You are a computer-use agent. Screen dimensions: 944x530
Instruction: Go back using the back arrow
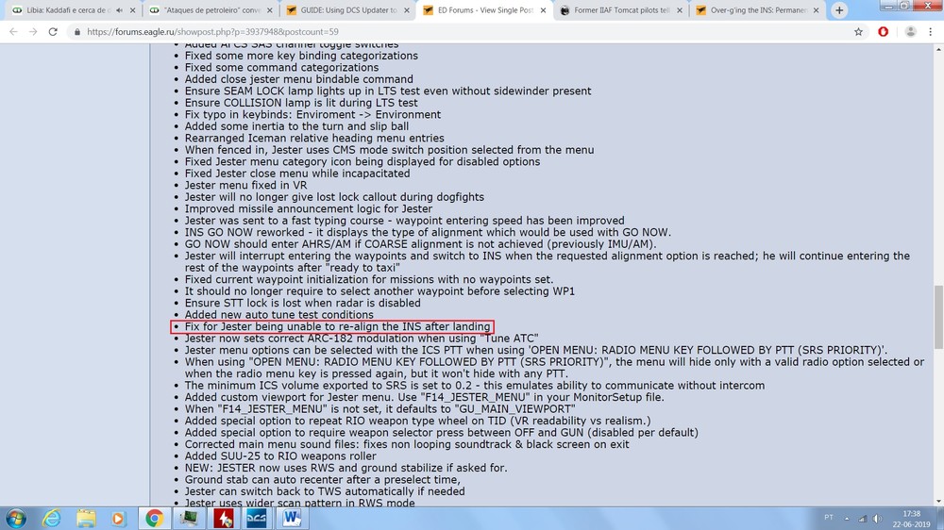(13, 31)
